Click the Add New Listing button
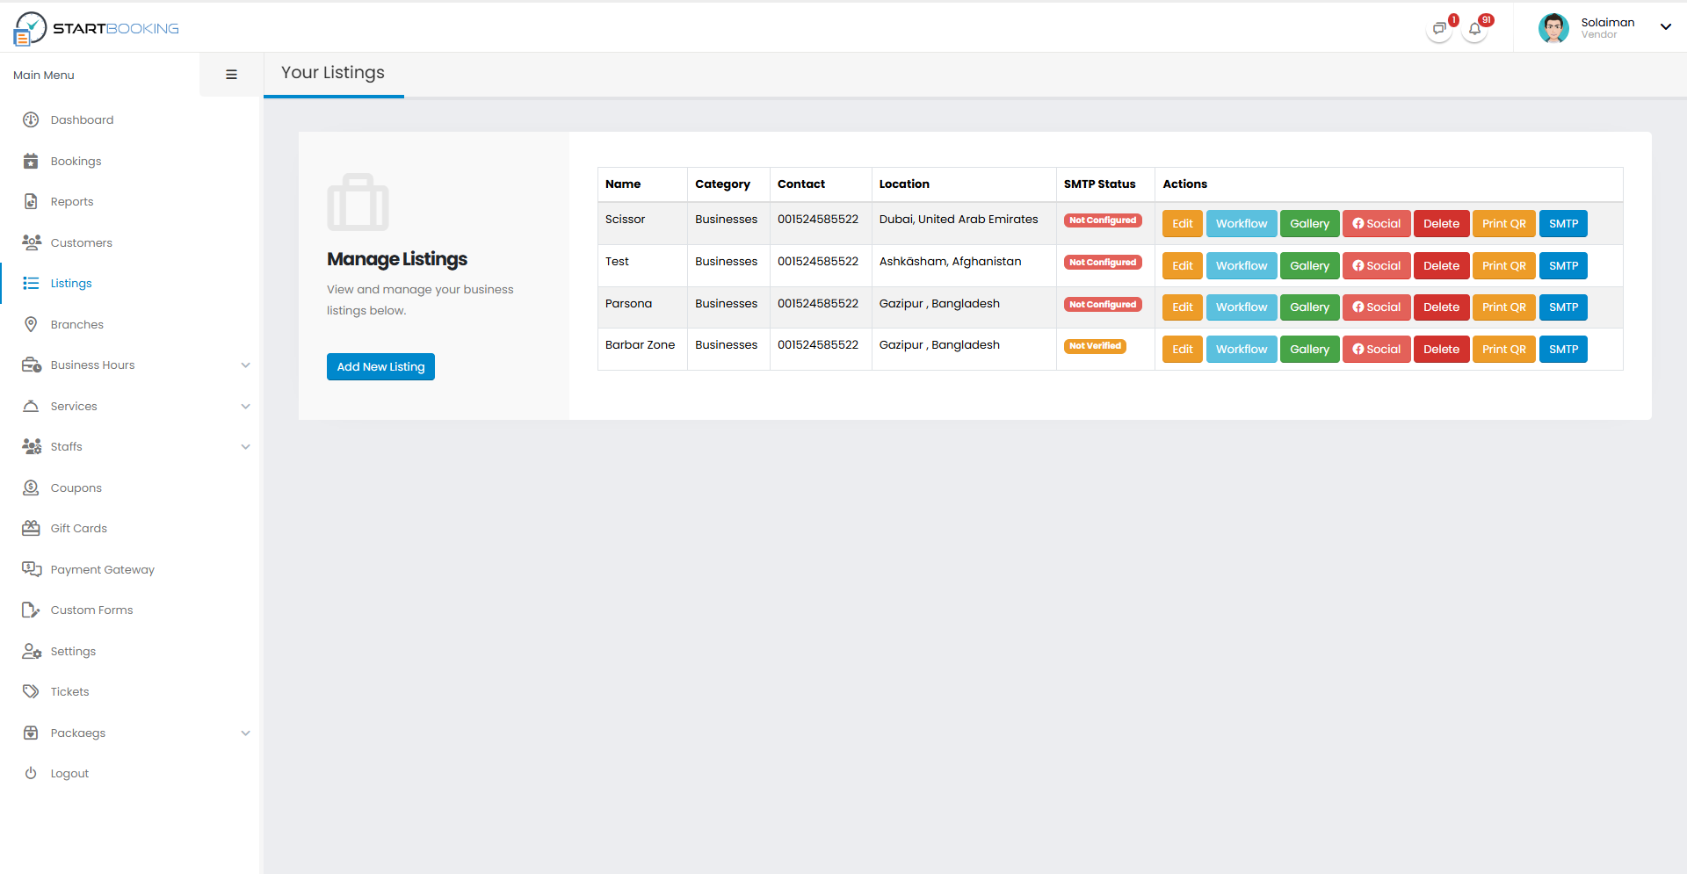1687x874 pixels. point(380,367)
